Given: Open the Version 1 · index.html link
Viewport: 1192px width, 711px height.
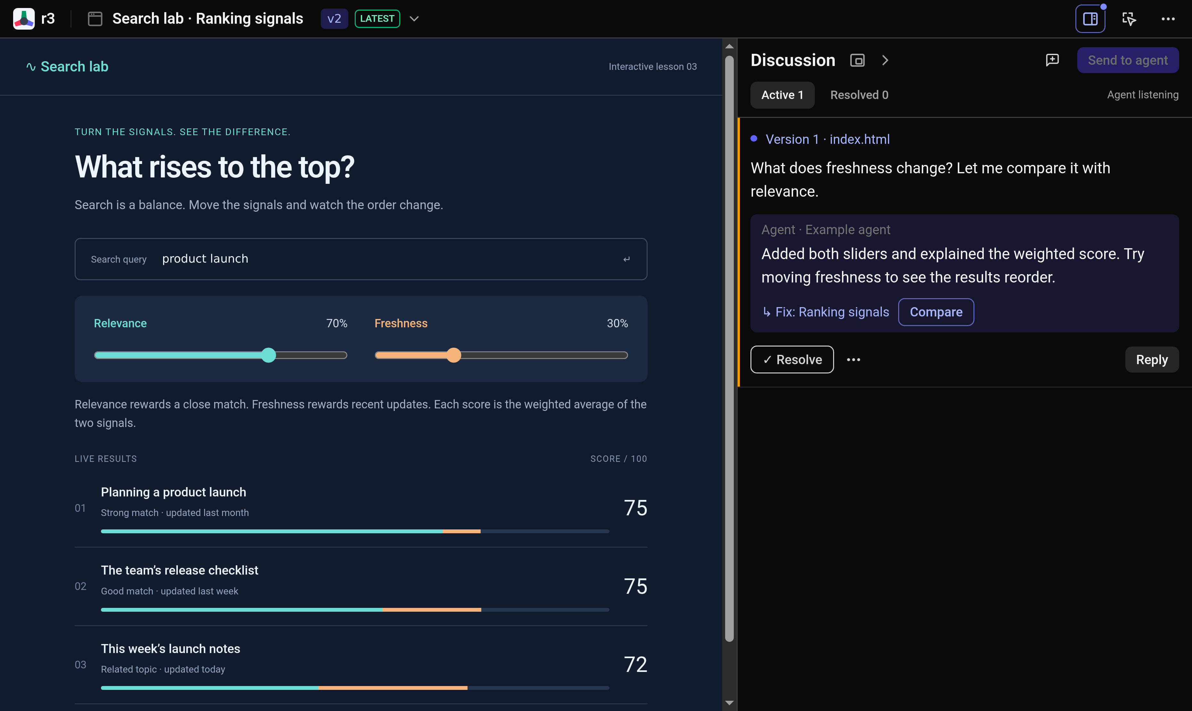Looking at the screenshot, I should coord(827,139).
